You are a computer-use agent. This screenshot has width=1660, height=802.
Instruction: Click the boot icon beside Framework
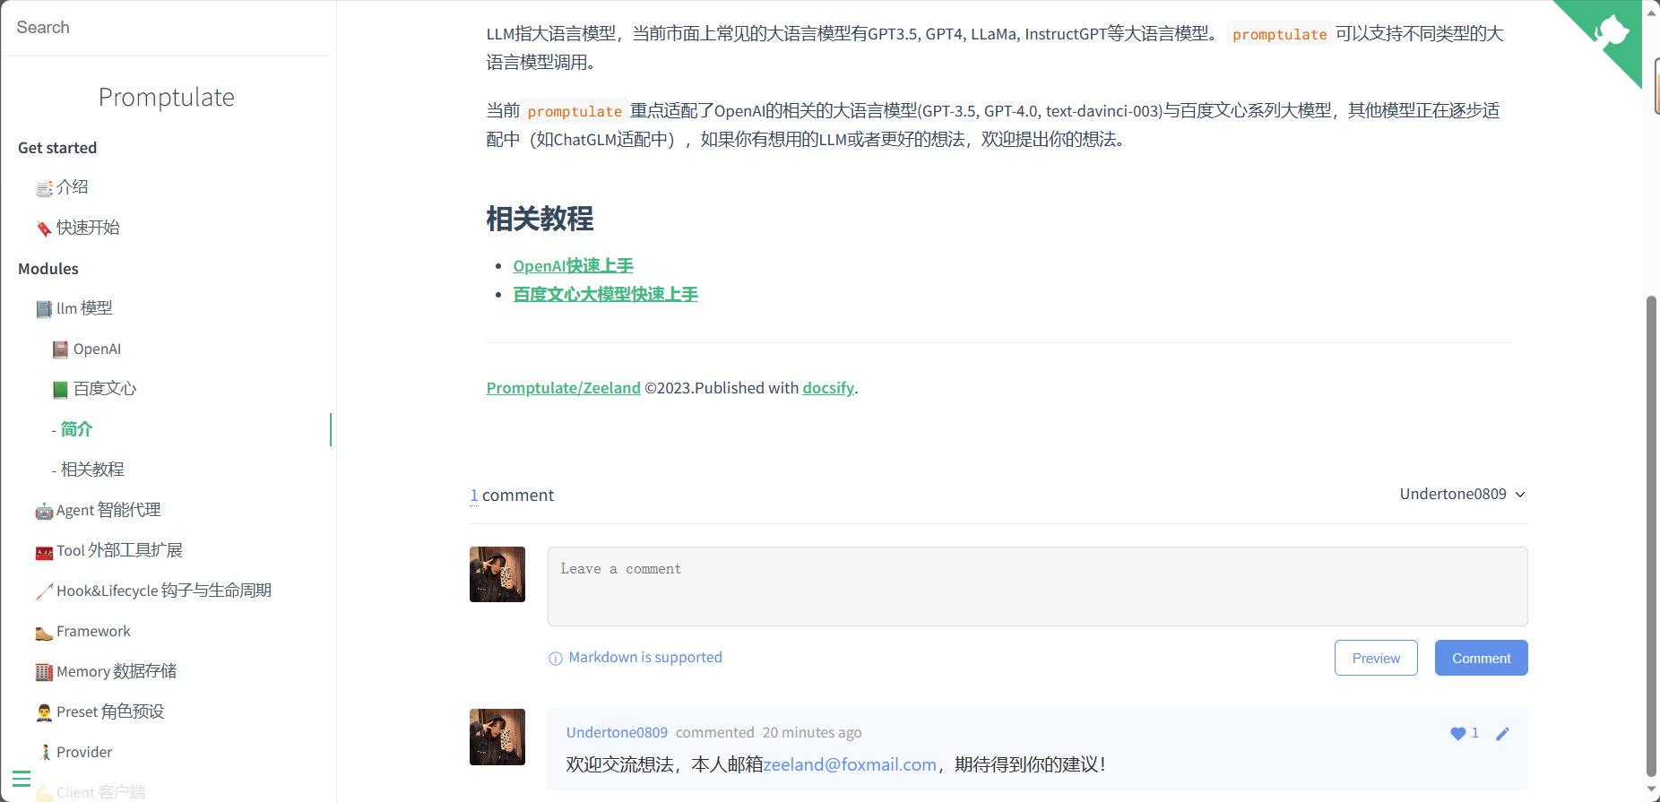point(44,633)
